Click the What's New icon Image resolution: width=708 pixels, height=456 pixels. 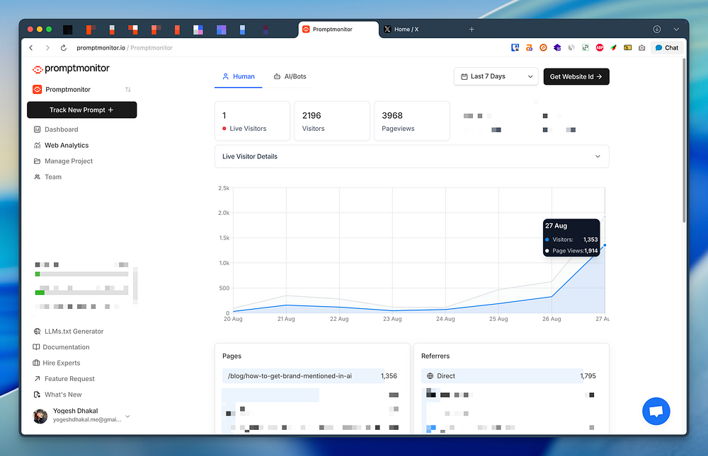tap(37, 394)
